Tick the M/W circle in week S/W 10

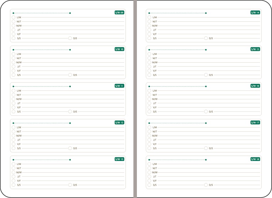14,62
